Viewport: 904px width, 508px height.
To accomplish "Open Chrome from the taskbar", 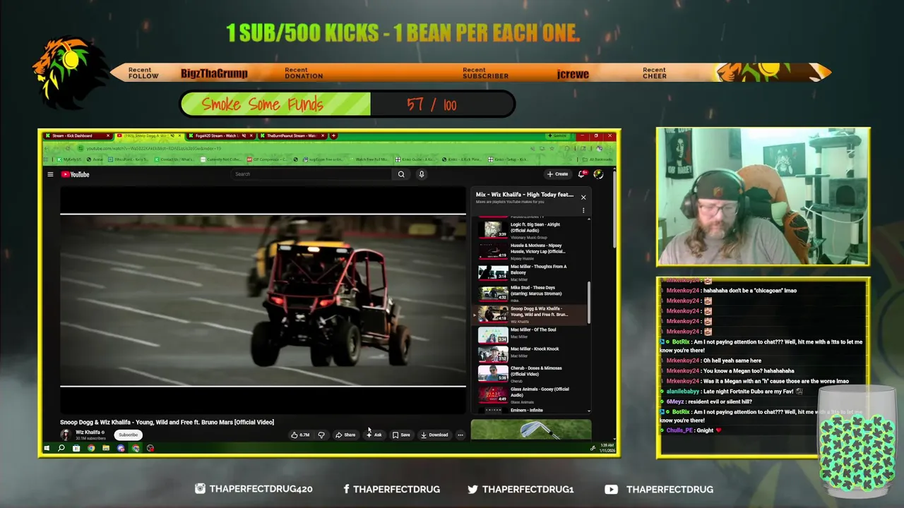I will [x=91, y=448].
